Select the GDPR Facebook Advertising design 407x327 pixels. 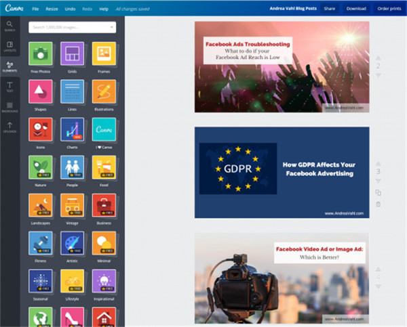282,173
